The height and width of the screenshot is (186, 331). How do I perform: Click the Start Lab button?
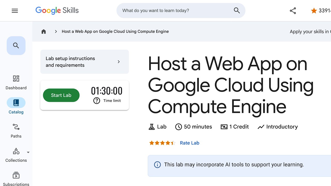61,95
